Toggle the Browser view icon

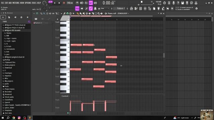click(x=149, y=9)
